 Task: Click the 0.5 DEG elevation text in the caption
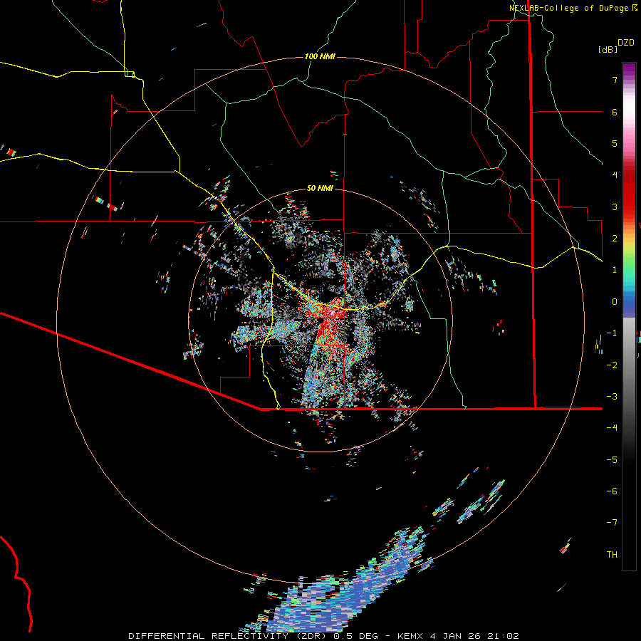(355, 636)
